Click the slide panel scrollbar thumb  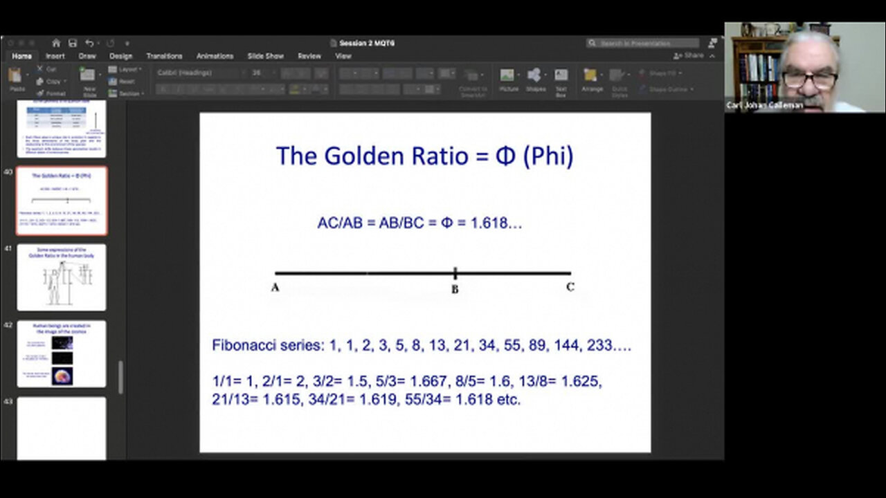tap(120, 377)
